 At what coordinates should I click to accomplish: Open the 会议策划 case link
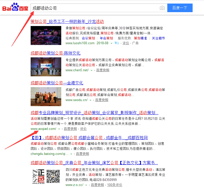tap(88, 38)
